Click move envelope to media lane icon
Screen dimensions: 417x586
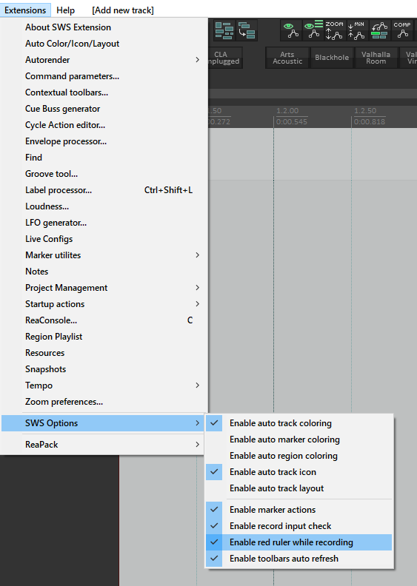tap(379, 30)
